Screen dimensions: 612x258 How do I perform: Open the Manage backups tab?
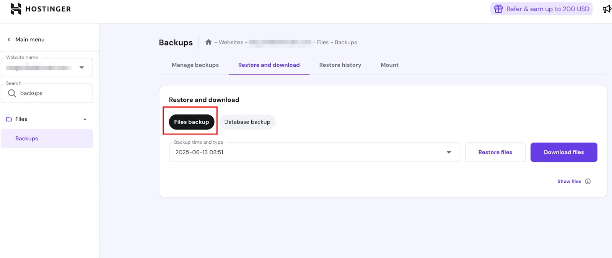click(x=195, y=65)
